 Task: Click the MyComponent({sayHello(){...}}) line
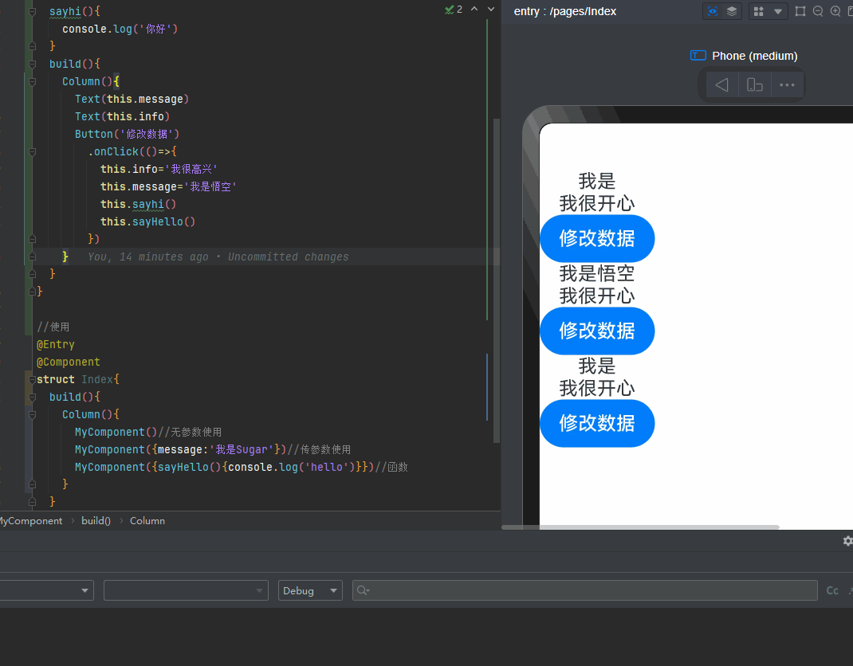click(241, 467)
